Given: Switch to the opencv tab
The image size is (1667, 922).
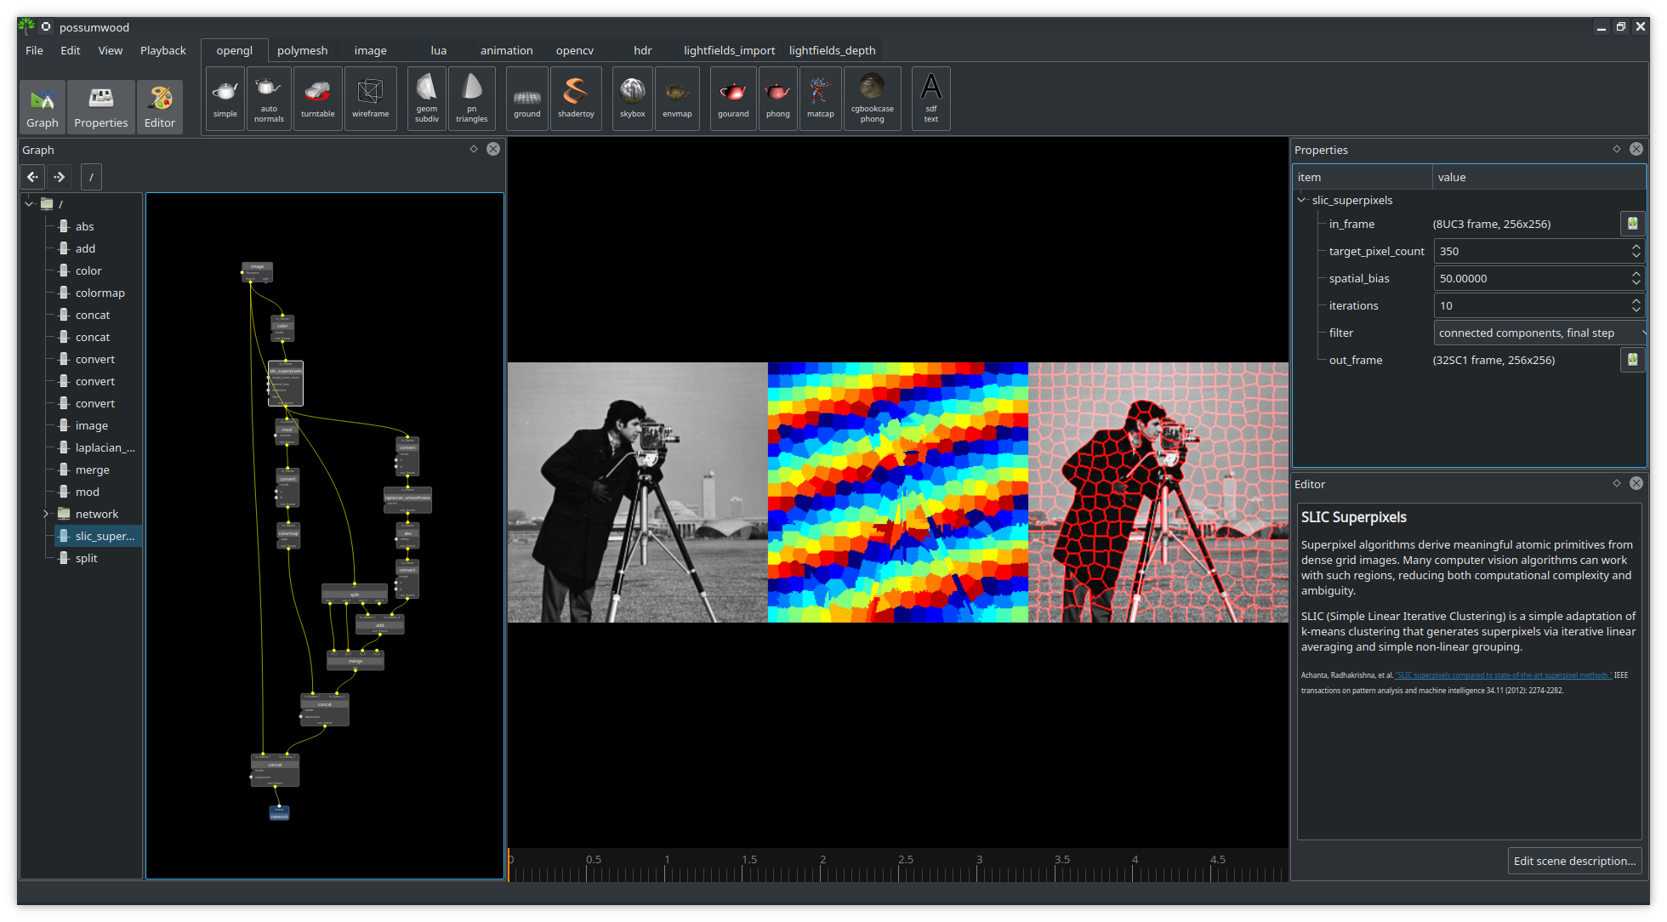Looking at the screenshot, I should click(574, 50).
